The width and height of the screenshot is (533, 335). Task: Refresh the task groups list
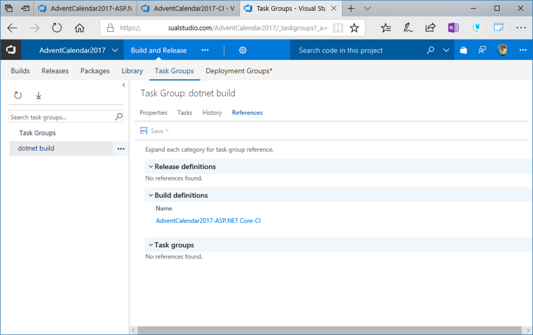pos(18,95)
